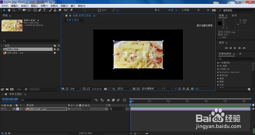Select the Hand tool

pyautogui.click(x=9, y=10)
